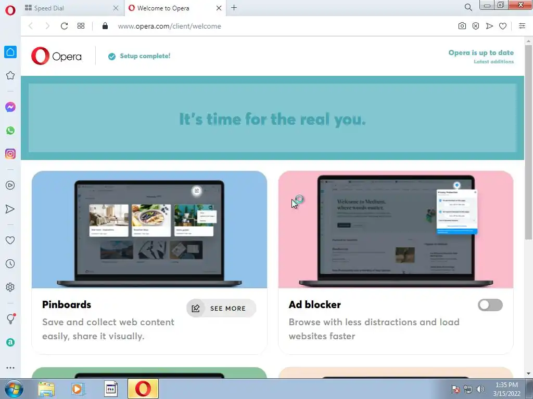Screen dimensions: 533x399
Task: Open a new tab with plus button
Action: tap(234, 7)
